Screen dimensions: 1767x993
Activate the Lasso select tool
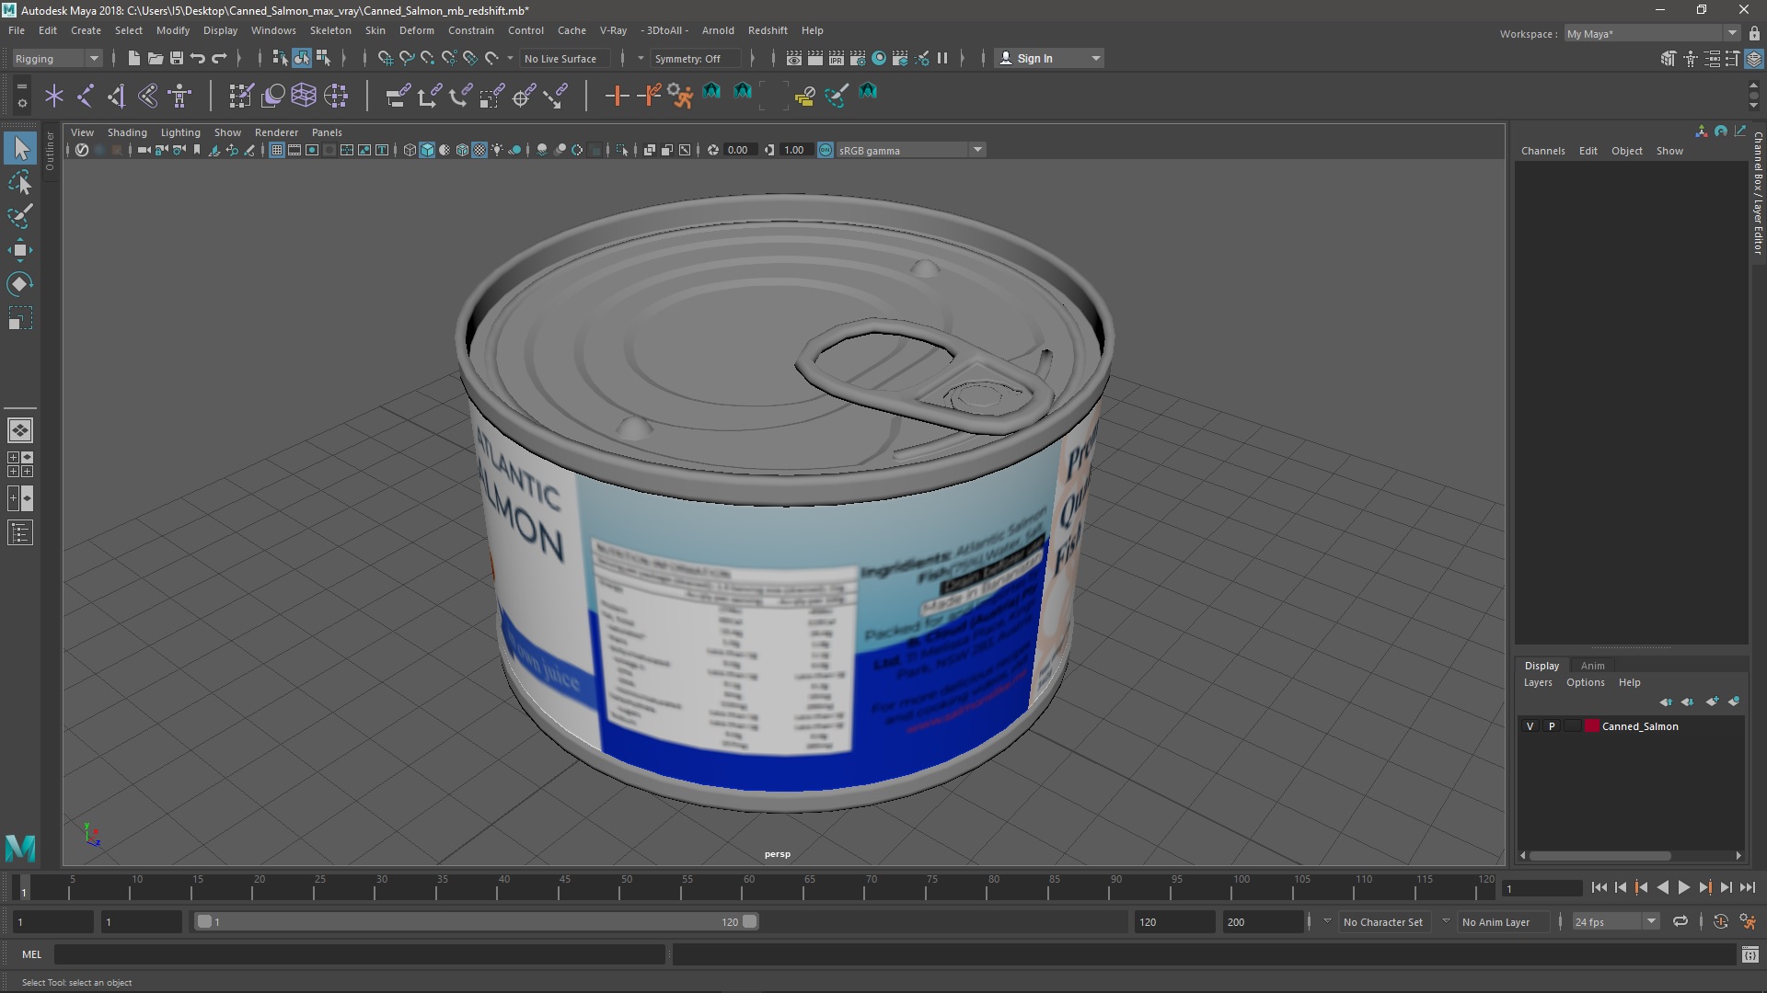19,183
